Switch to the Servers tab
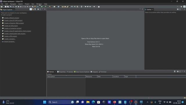Screen dimensions: 186x105 [70, 72]
